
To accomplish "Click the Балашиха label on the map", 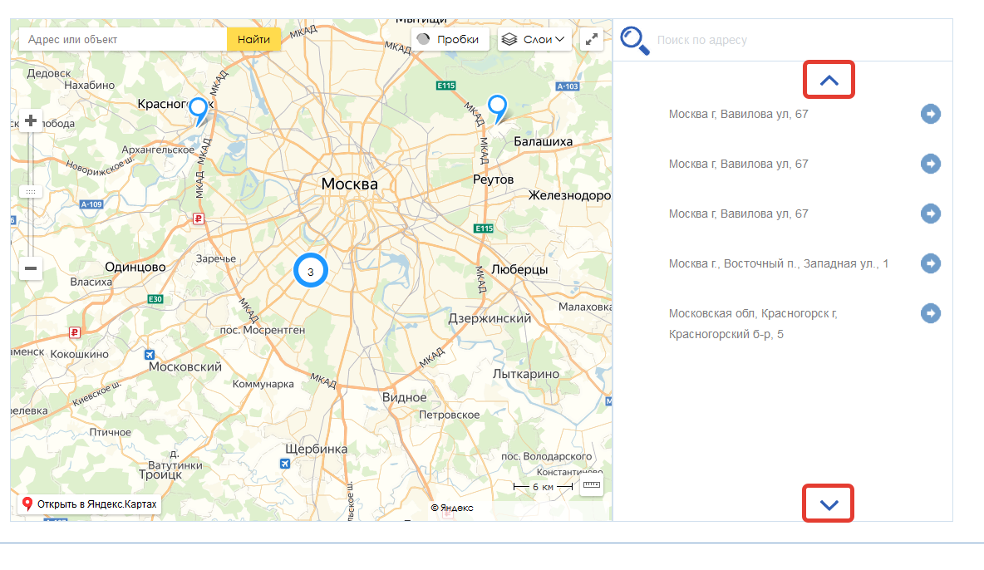I will 544,142.
